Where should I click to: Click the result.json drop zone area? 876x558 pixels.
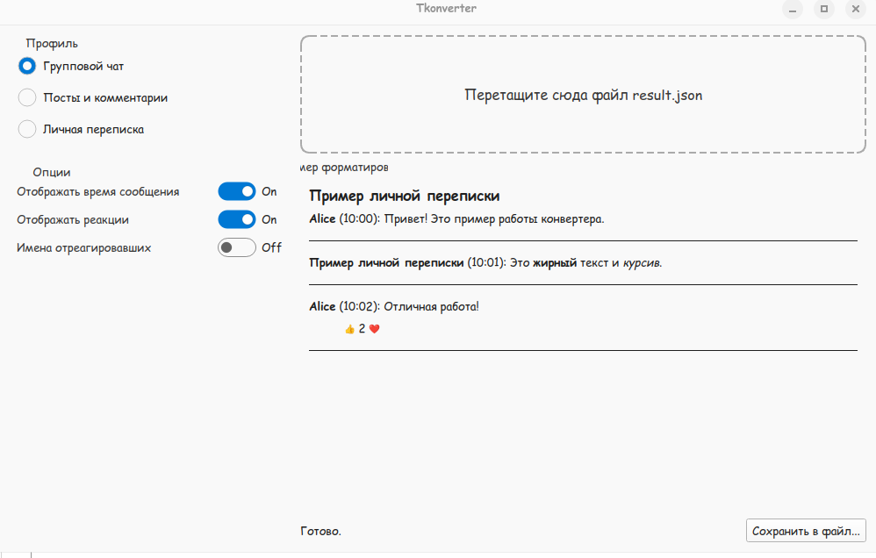[x=583, y=95]
